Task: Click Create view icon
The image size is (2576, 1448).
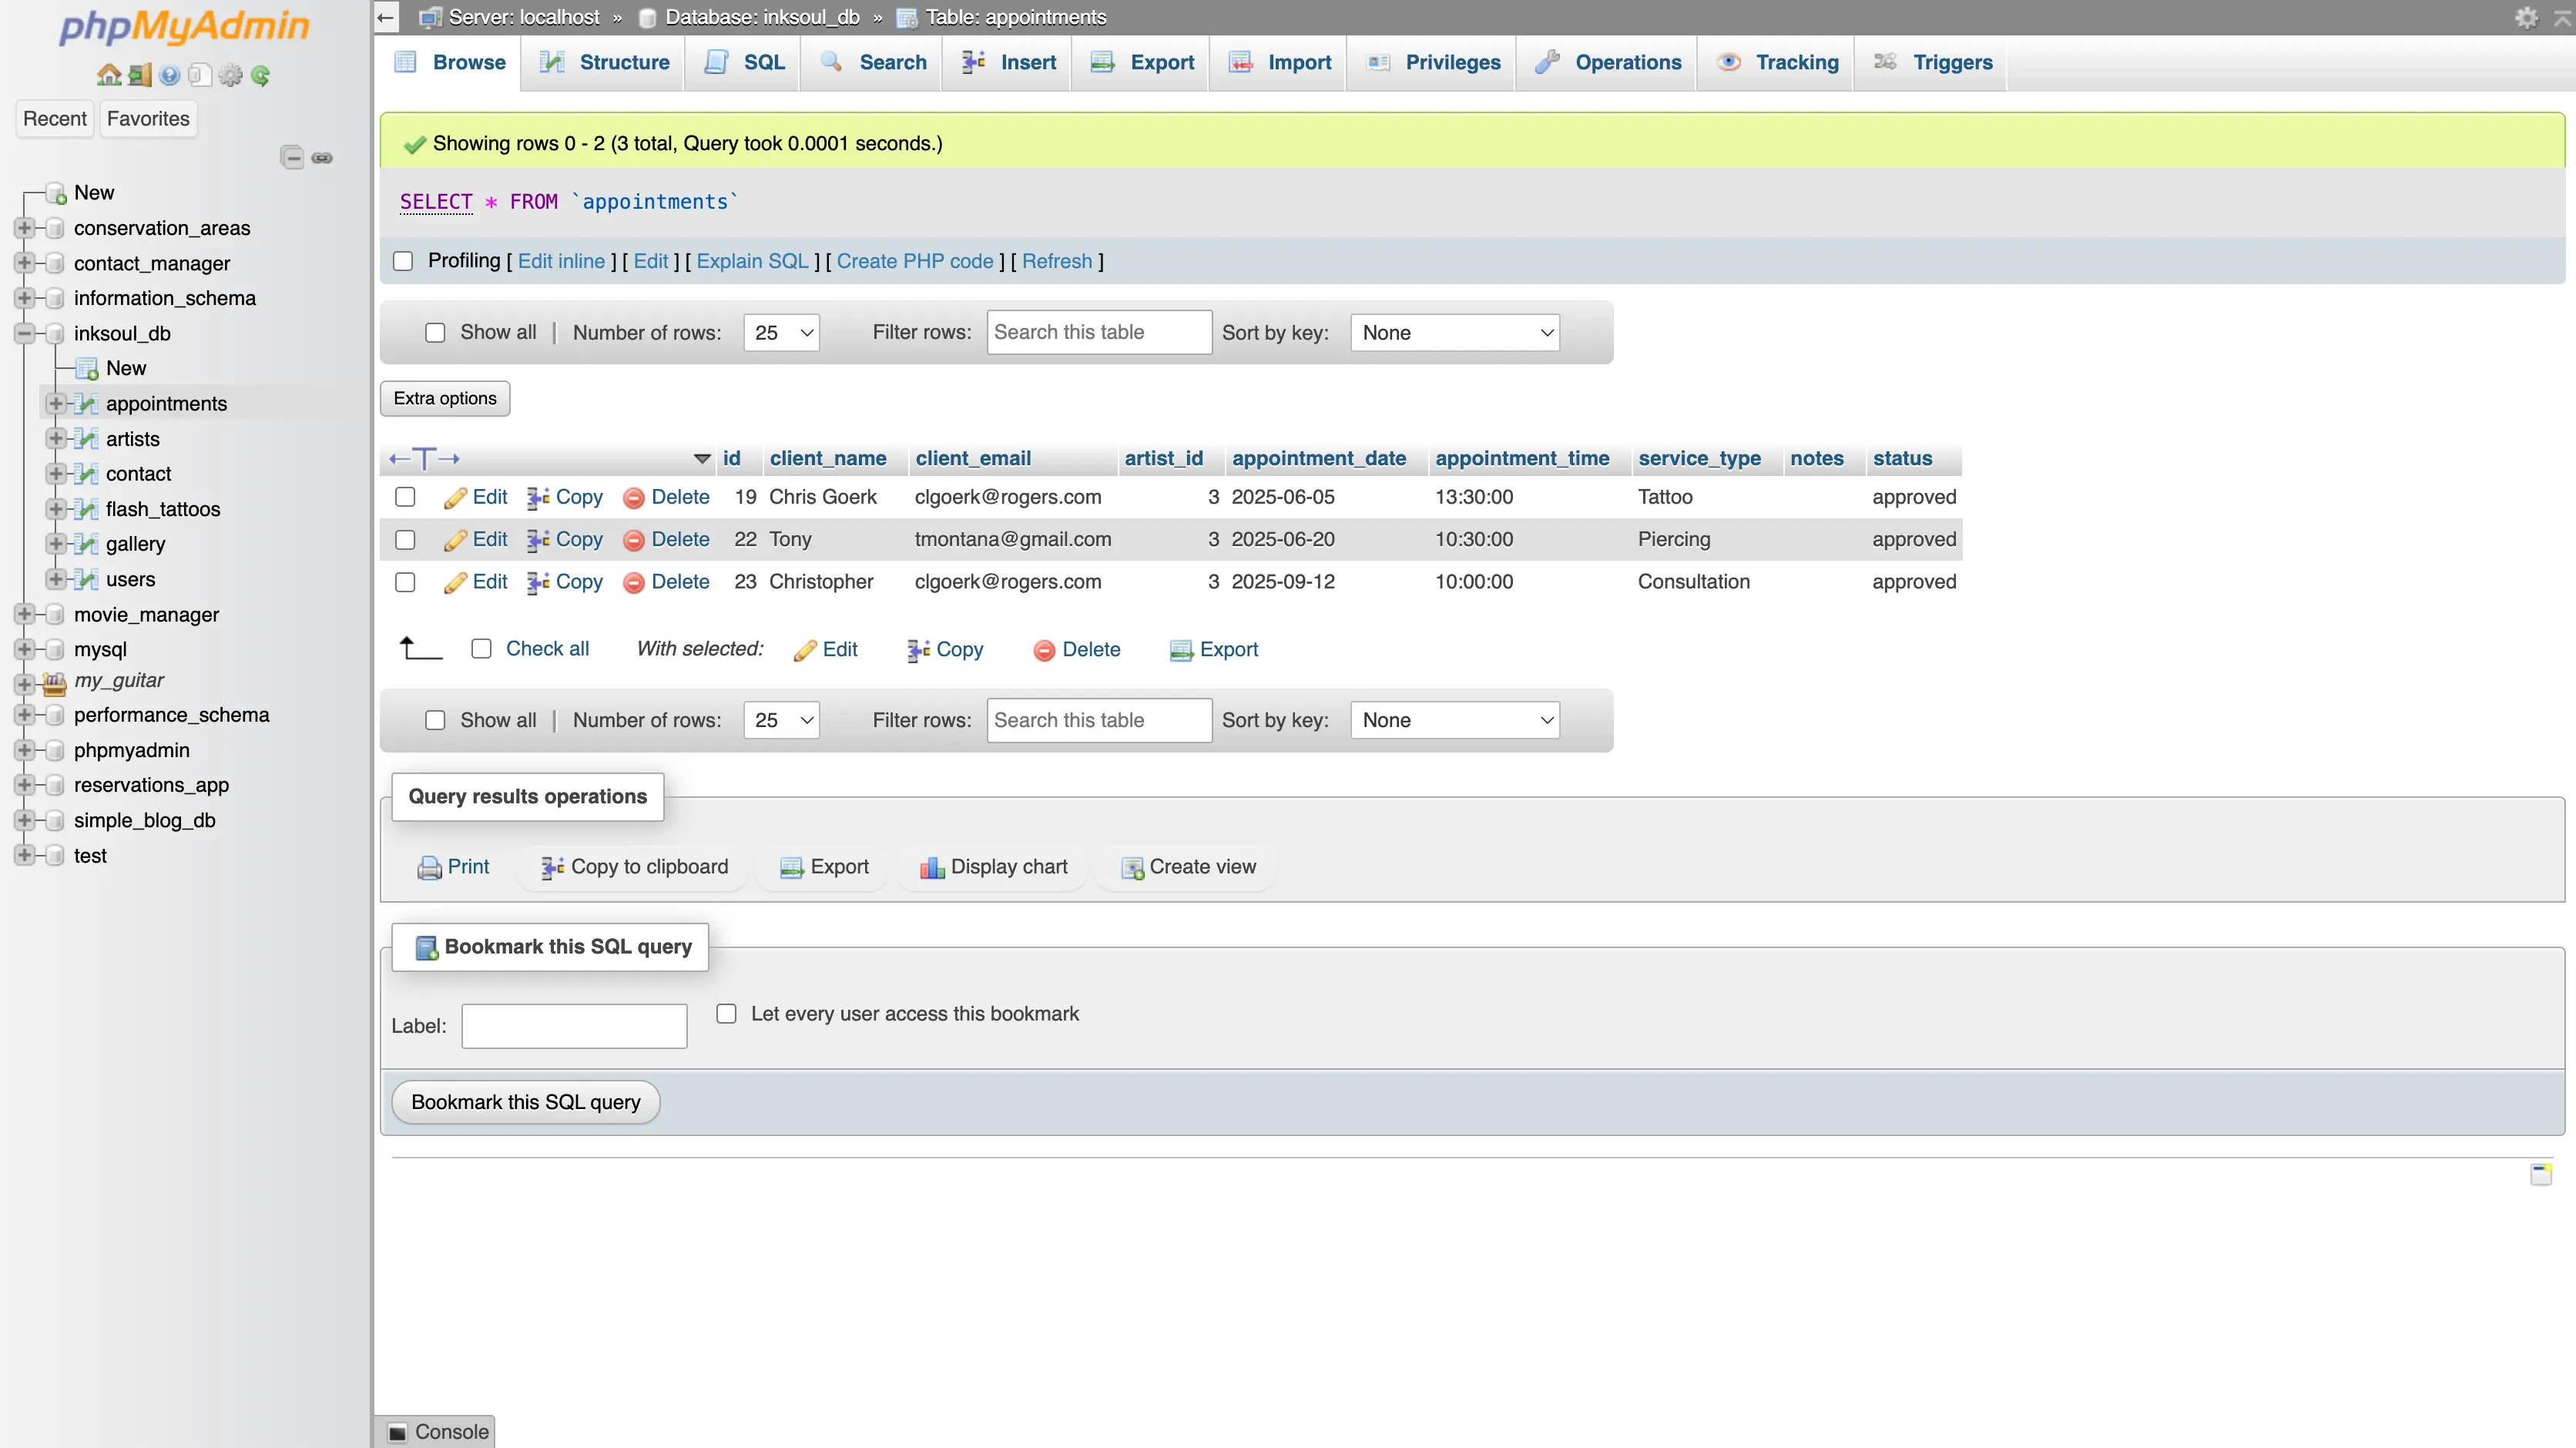Action: click(1132, 868)
